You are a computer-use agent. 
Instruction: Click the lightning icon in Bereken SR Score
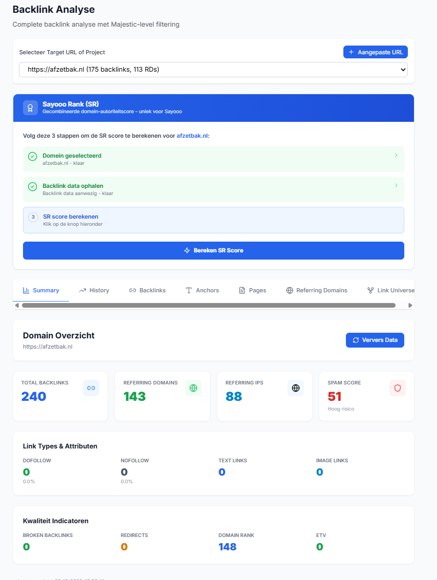point(187,250)
